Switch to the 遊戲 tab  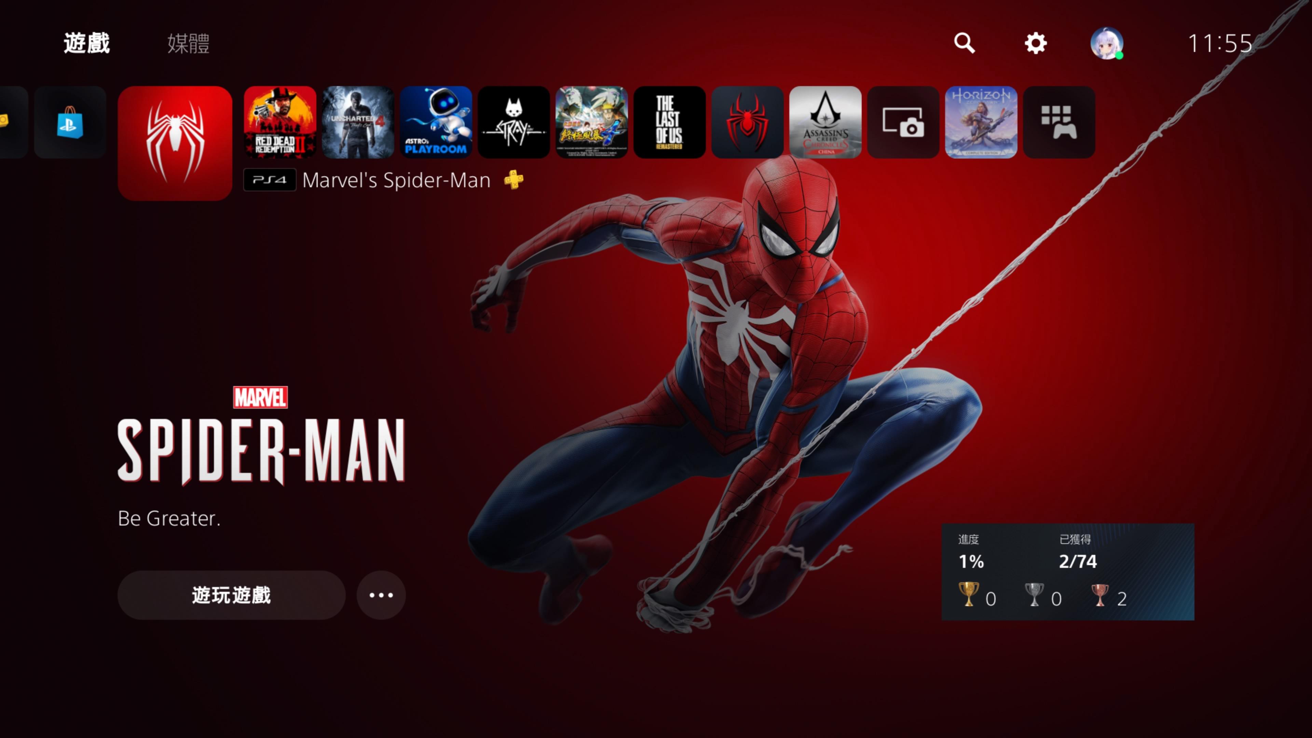point(86,43)
